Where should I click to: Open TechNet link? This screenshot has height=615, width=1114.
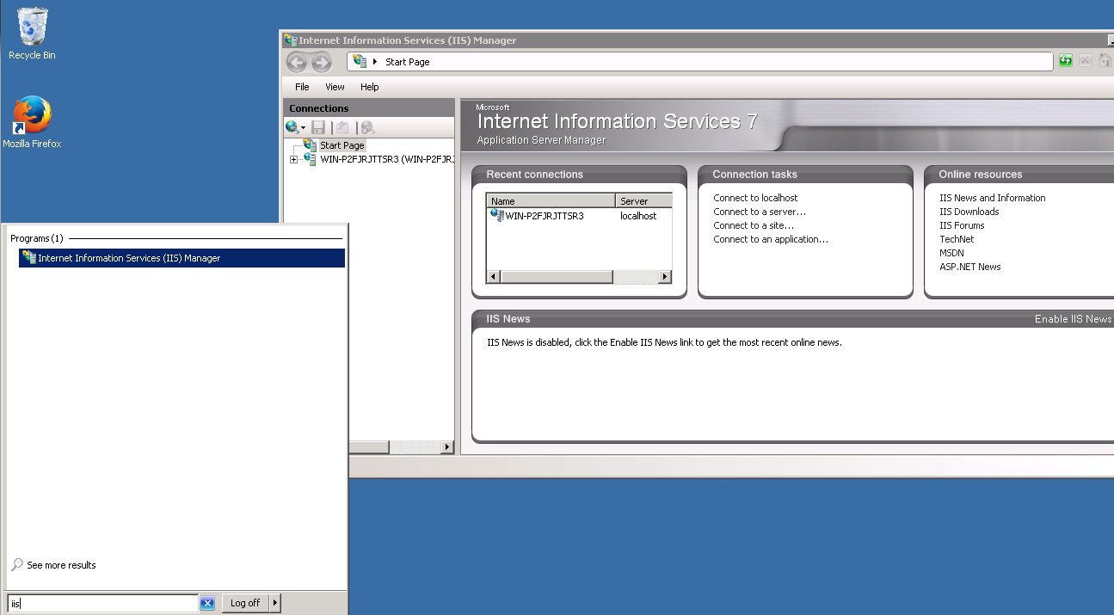957,239
